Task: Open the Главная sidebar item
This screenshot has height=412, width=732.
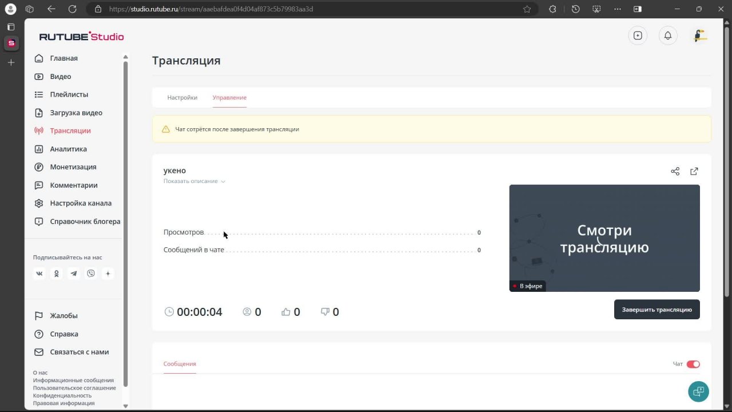Action: [63, 58]
